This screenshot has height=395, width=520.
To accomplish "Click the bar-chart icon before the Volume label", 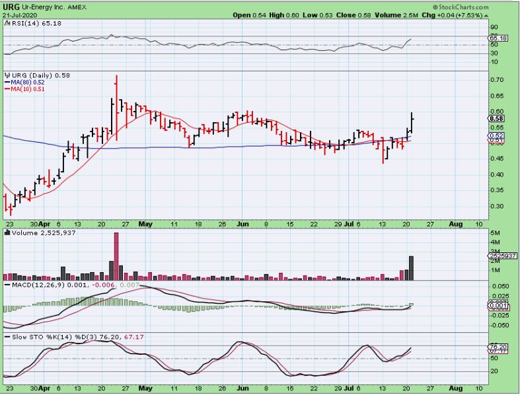I will click(7, 233).
